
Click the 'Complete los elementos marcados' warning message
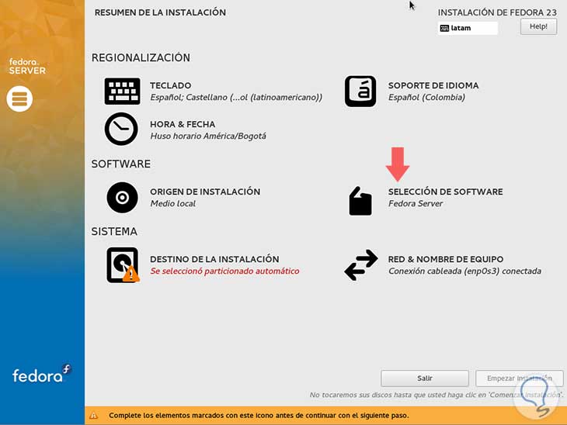(259, 416)
